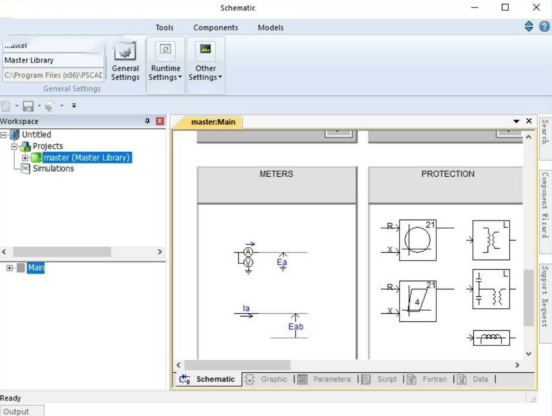Click the Master Library description field
Image resolution: width=552 pixels, height=416 pixels.
[x=53, y=60]
